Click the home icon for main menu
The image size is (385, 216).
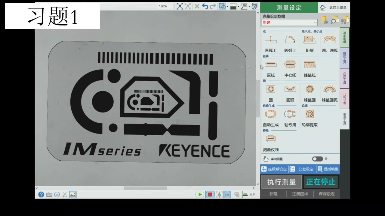click(322, 7)
